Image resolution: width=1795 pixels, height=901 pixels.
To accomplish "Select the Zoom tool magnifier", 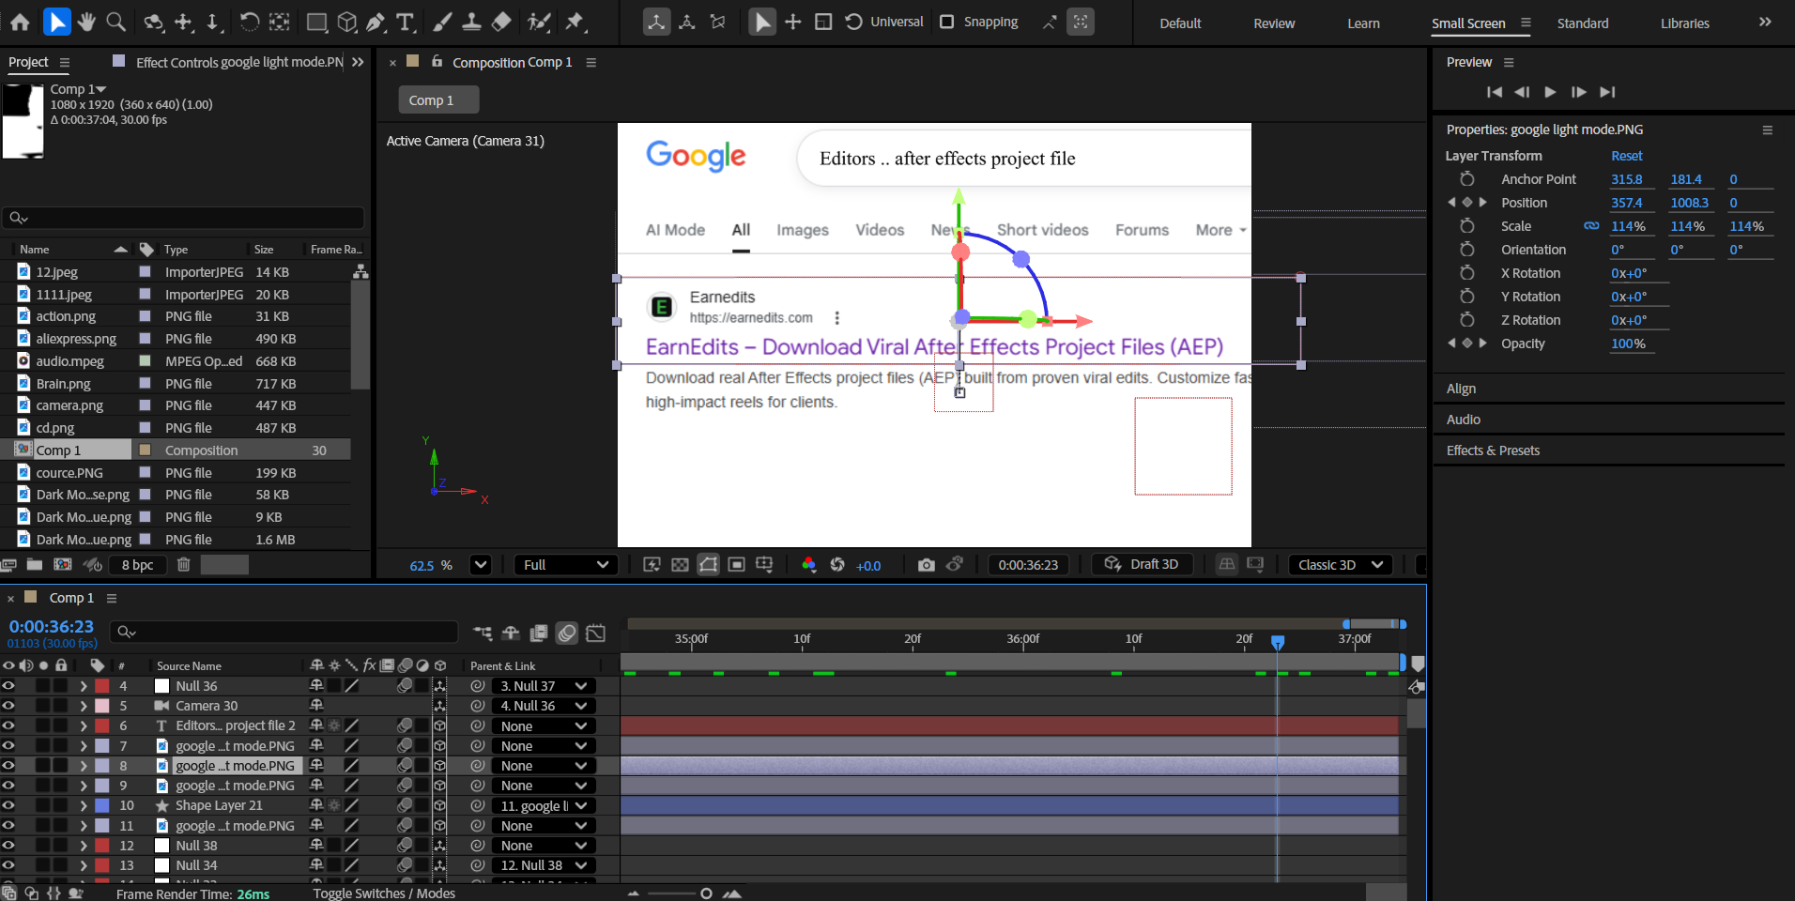I will [115, 22].
